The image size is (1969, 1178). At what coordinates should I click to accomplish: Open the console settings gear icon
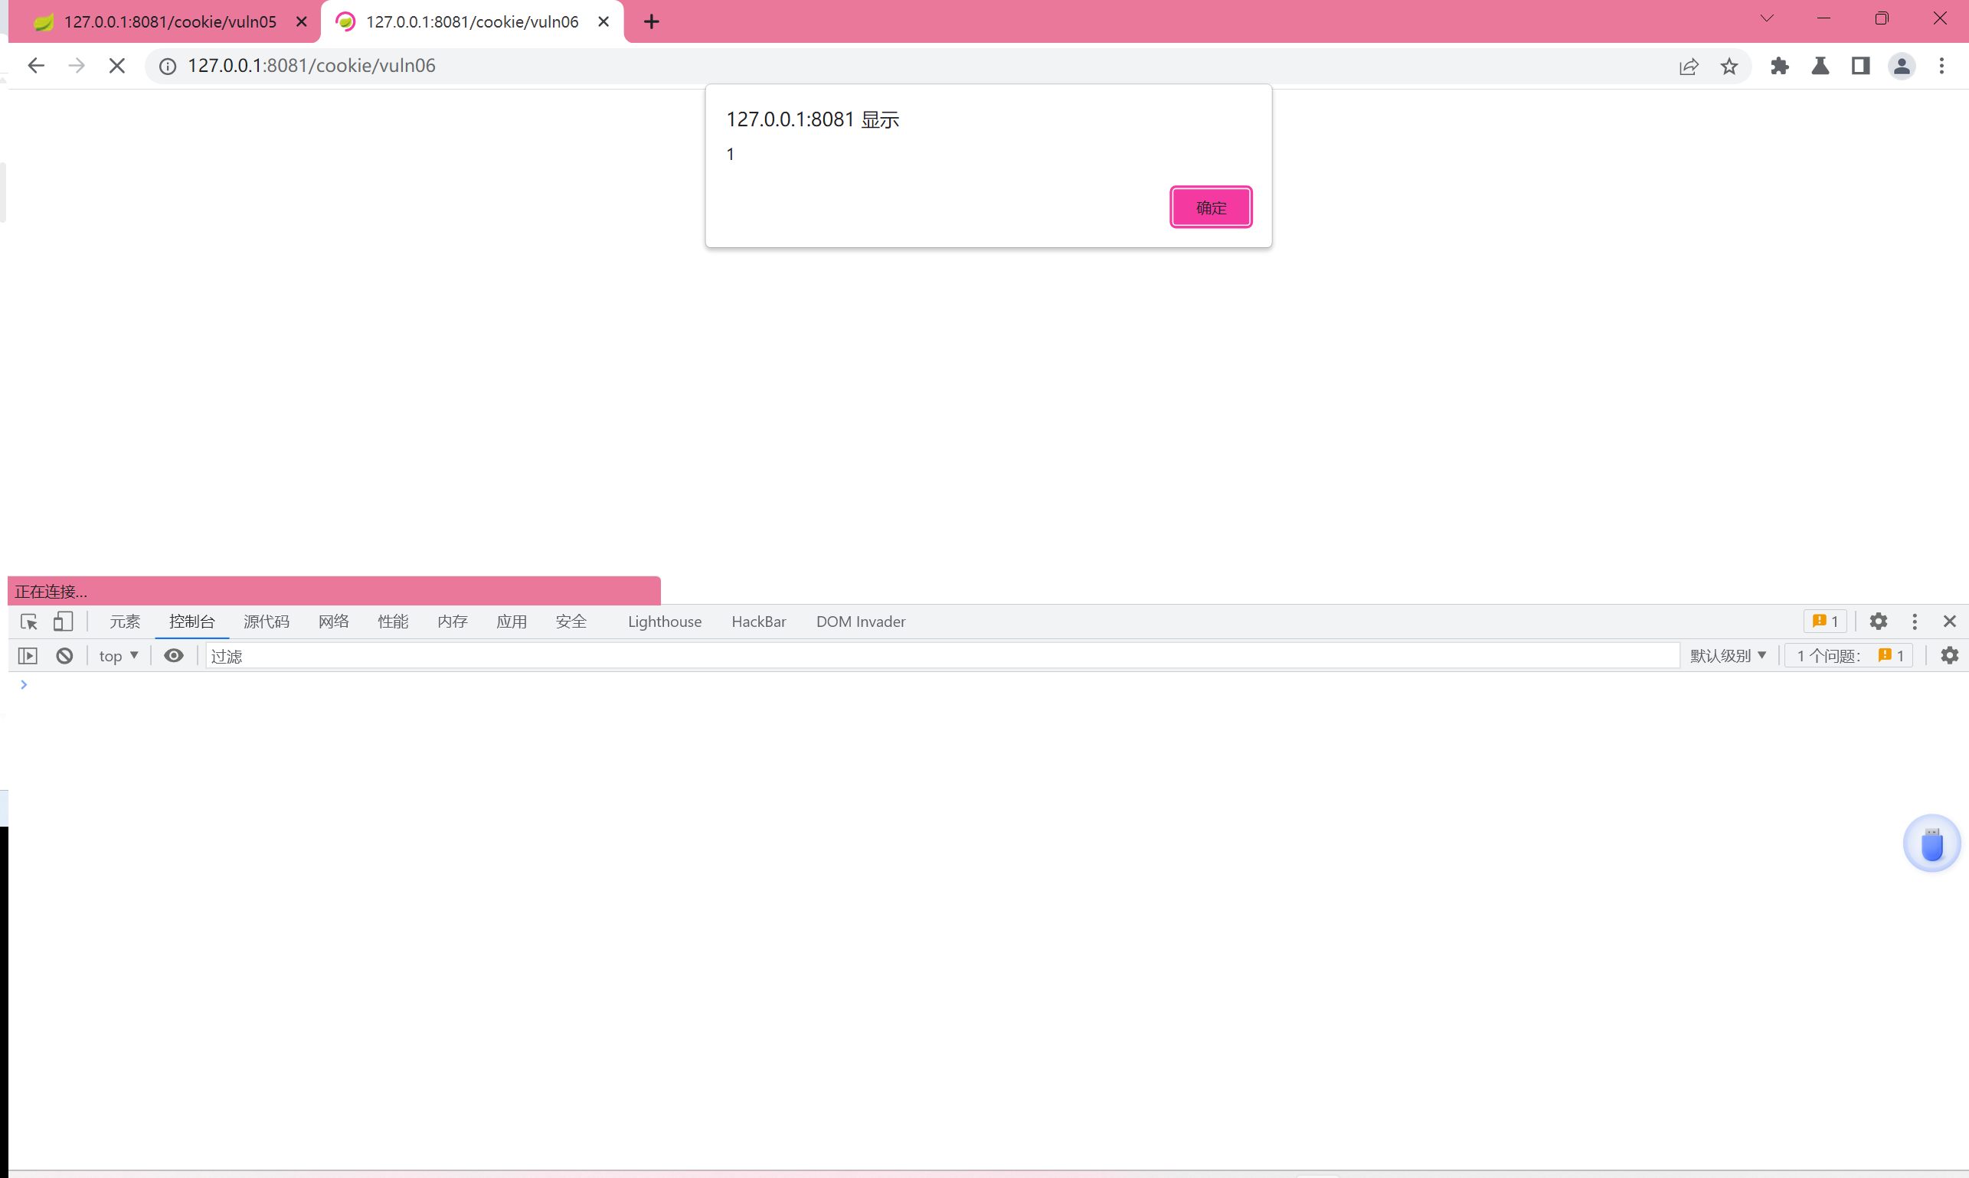[x=1949, y=656]
